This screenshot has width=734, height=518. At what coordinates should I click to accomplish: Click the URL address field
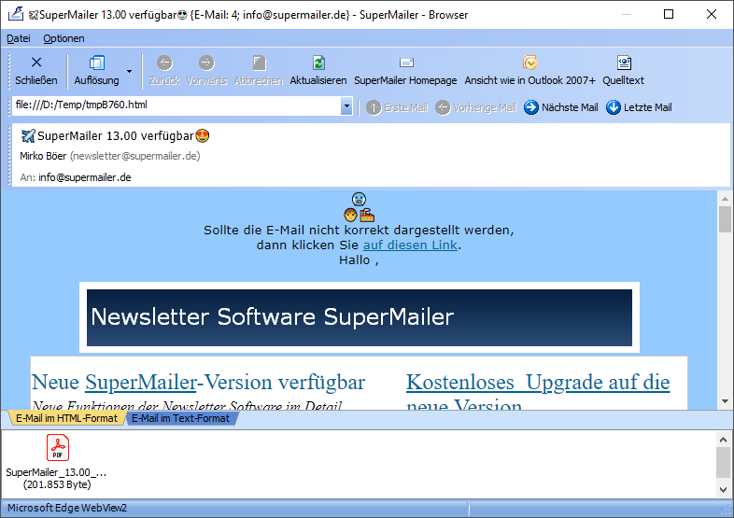(x=176, y=105)
